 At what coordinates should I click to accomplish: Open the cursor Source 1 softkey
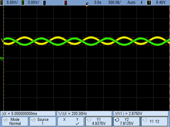[43, 121]
